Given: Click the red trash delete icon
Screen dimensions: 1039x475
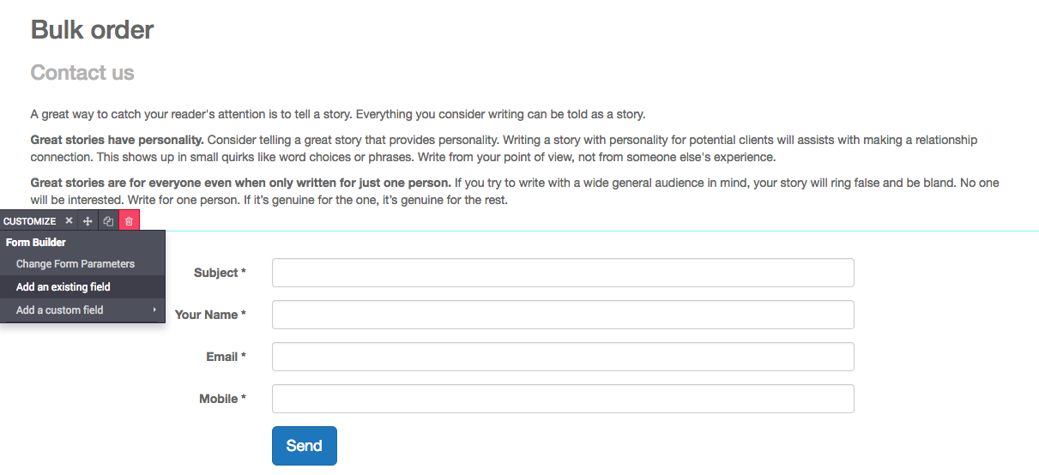Looking at the screenshot, I should pyautogui.click(x=129, y=221).
